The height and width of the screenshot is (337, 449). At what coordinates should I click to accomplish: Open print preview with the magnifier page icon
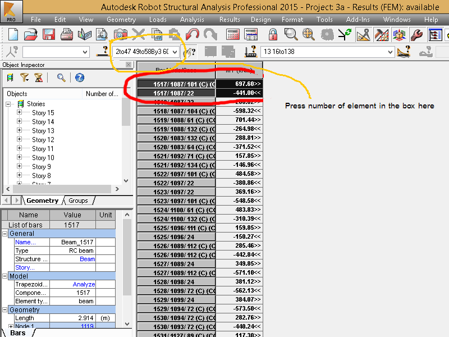(x=102, y=35)
